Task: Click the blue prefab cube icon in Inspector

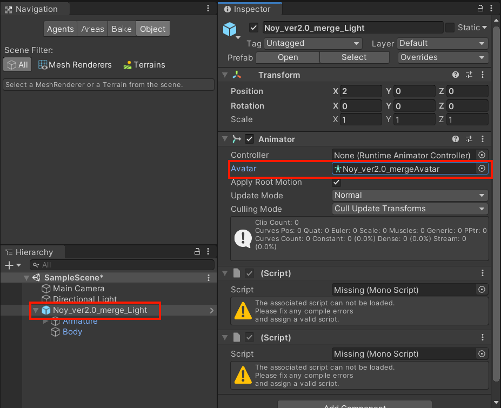Action: tap(230, 29)
